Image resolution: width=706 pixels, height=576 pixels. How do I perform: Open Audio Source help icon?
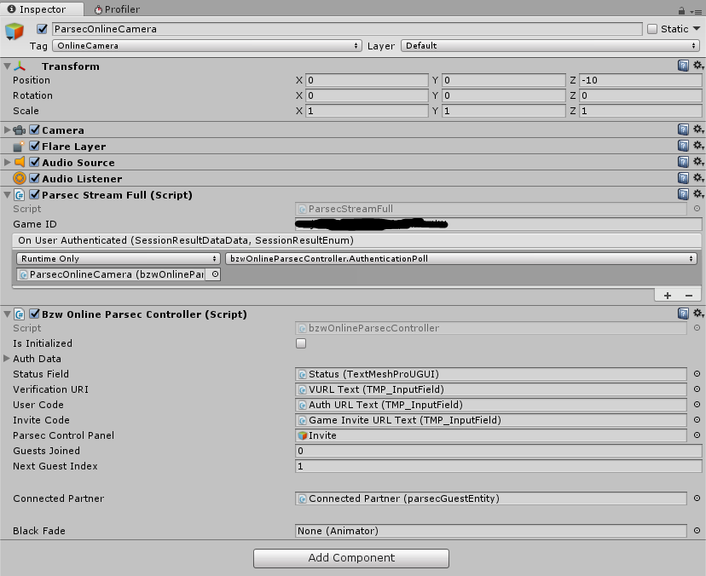[x=683, y=162]
